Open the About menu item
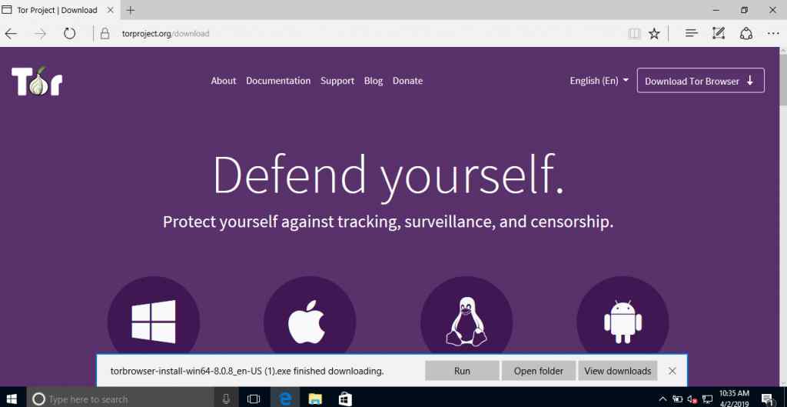 click(224, 81)
